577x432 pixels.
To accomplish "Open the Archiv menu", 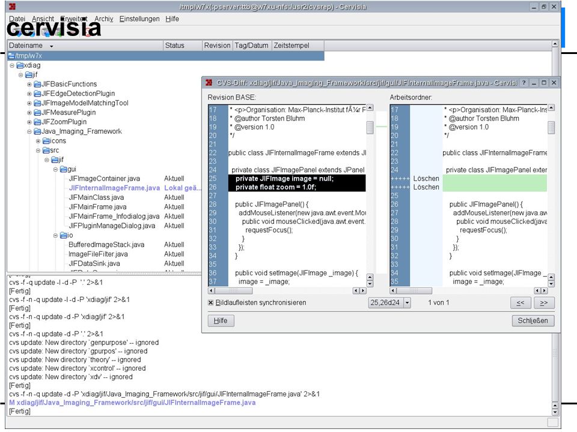I will (x=104, y=19).
